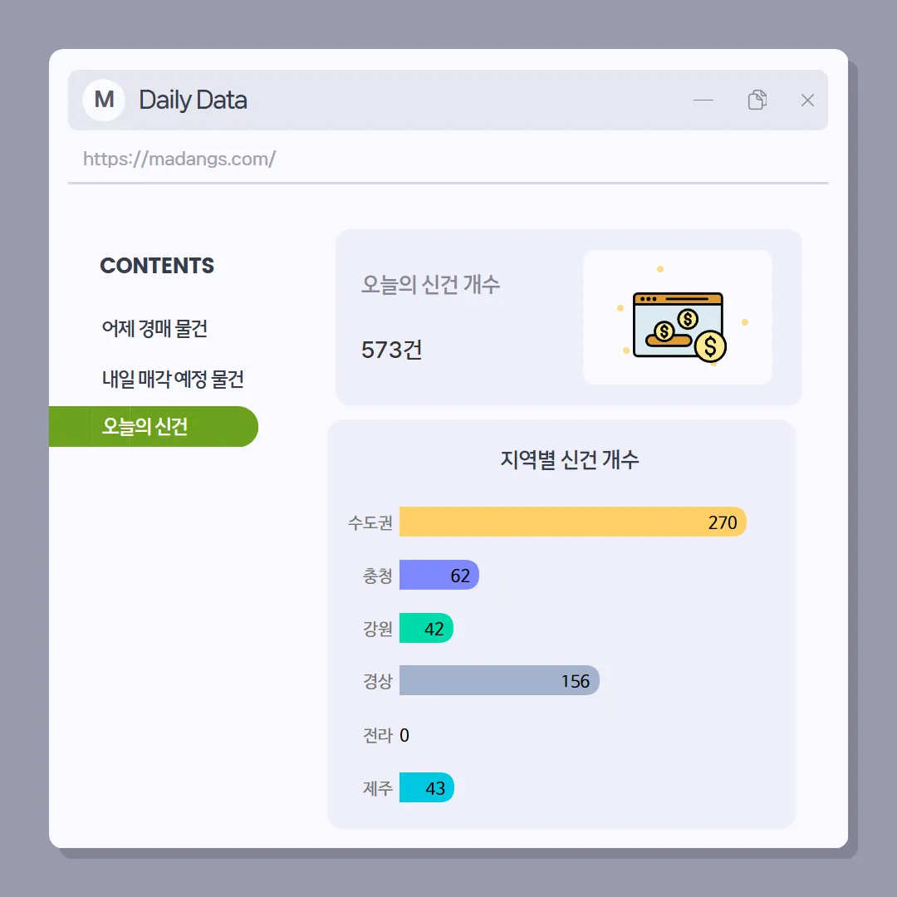
Task: Open the 내일 매각 예정 물건 menu item
Action: tap(173, 379)
